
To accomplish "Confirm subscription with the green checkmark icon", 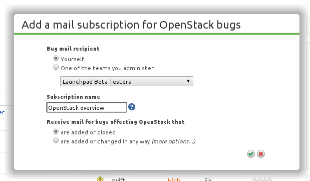I will [x=251, y=154].
